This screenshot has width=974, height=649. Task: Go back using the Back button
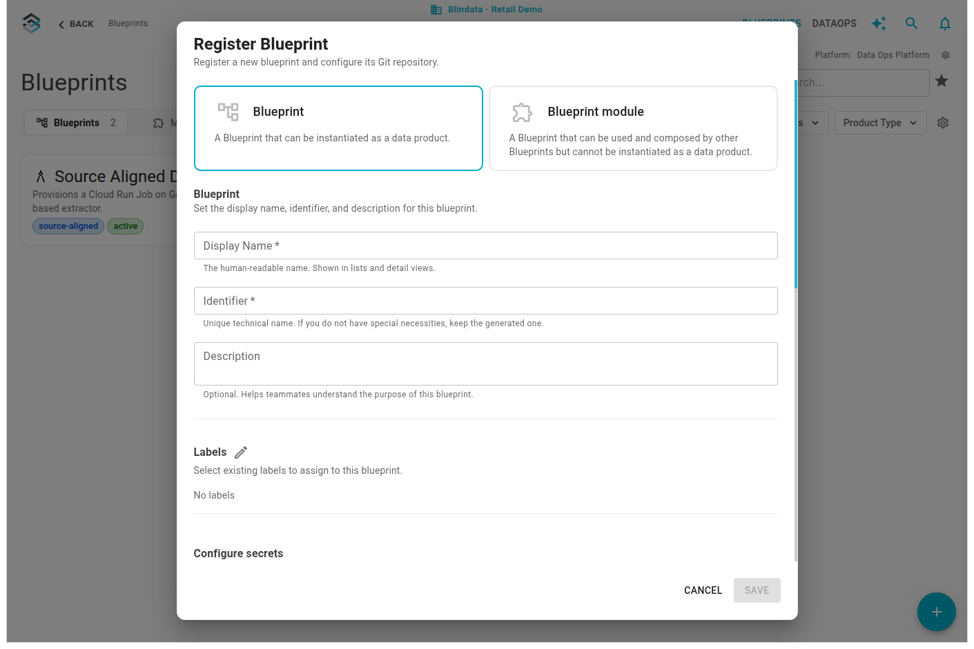pyautogui.click(x=76, y=24)
